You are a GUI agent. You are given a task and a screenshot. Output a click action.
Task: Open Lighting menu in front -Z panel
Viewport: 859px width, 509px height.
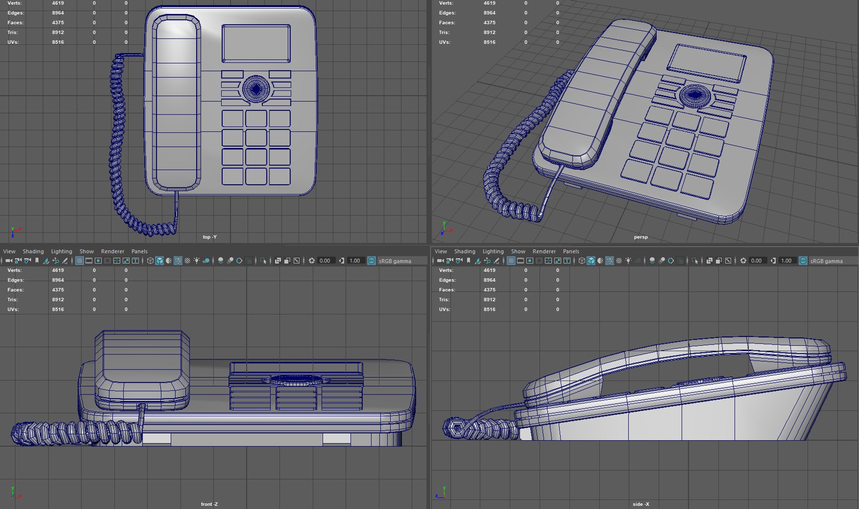[x=61, y=251]
